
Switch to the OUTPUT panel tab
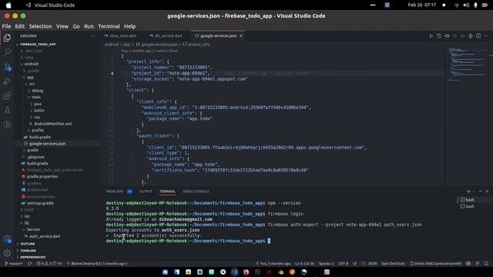point(146,192)
